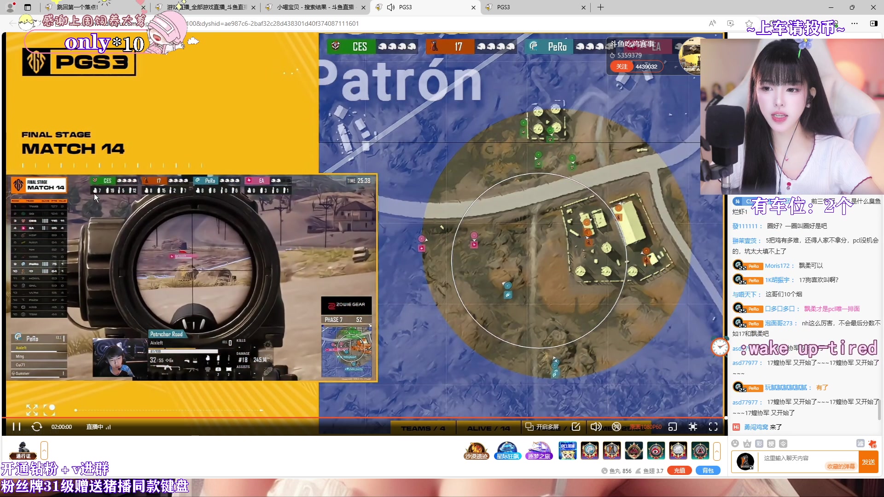Expand the gift bar right arrow
The height and width of the screenshot is (497, 884).
[717, 451]
